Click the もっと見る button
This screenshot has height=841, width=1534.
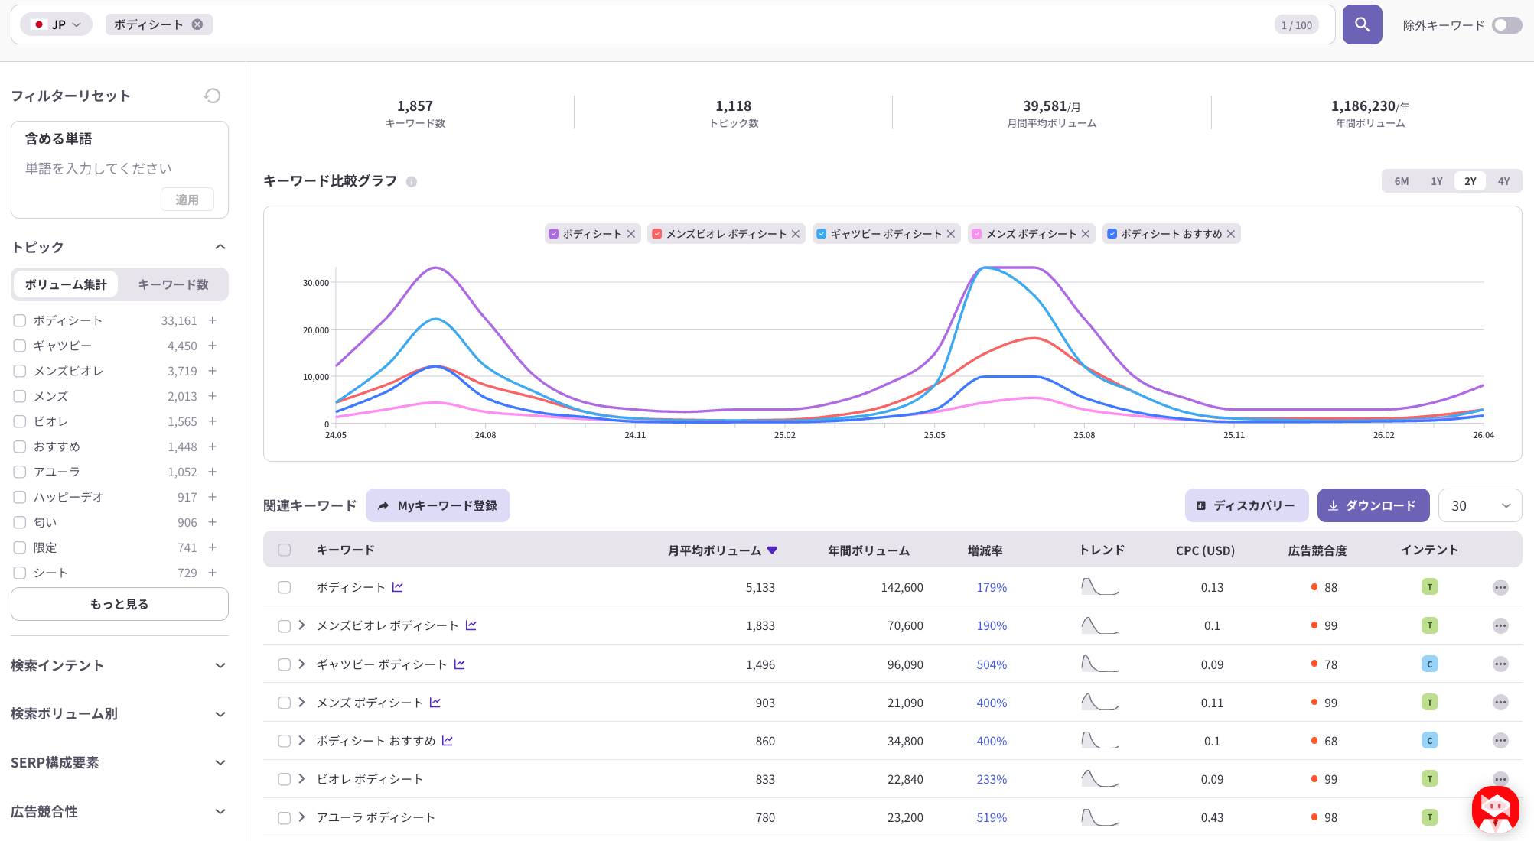click(x=119, y=604)
